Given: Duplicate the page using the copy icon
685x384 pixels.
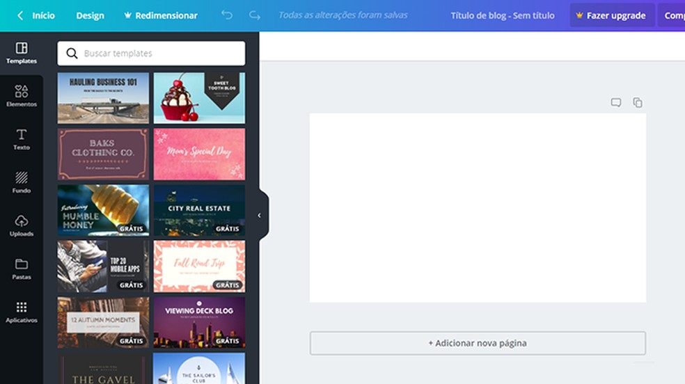Looking at the screenshot, I should [x=638, y=102].
